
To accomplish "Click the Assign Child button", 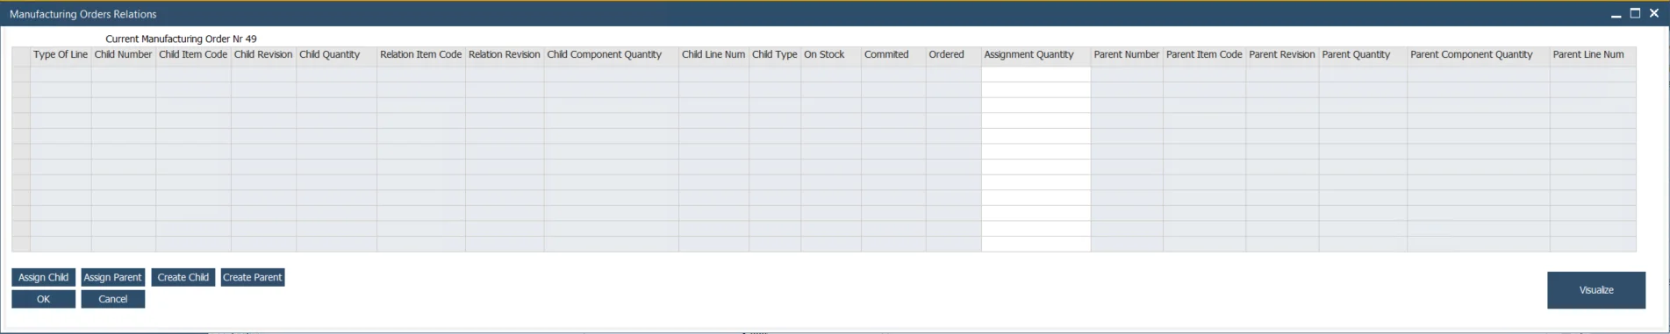I will tap(43, 277).
